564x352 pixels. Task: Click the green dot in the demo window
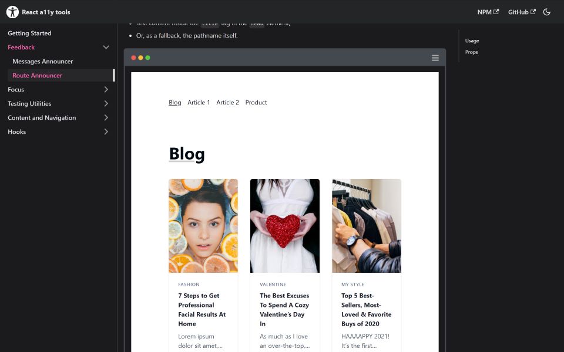tap(147, 57)
